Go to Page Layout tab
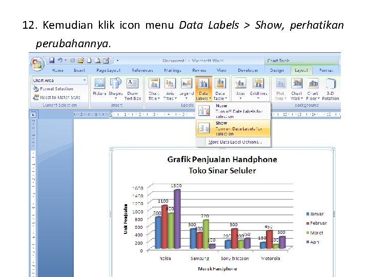 coord(108,70)
